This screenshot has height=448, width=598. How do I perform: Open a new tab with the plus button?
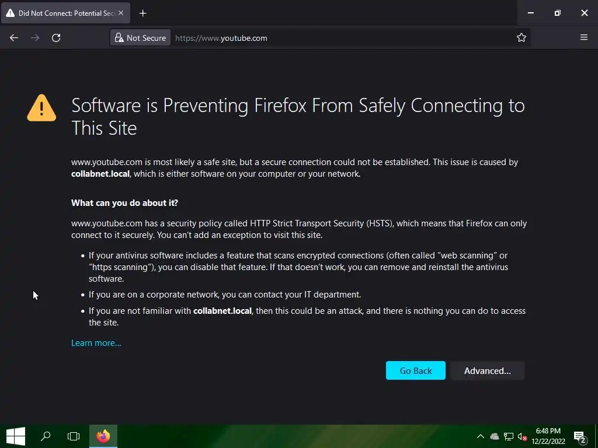142,13
